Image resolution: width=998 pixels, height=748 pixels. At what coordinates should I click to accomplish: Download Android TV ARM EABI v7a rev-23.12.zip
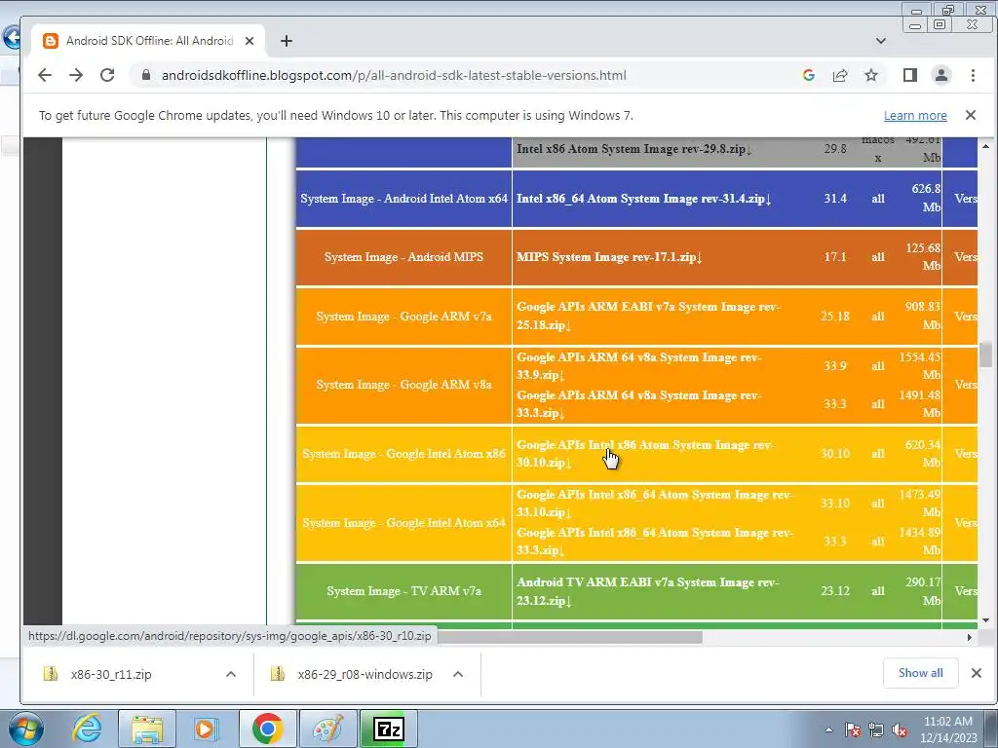pyautogui.click(x=648, y=591)
